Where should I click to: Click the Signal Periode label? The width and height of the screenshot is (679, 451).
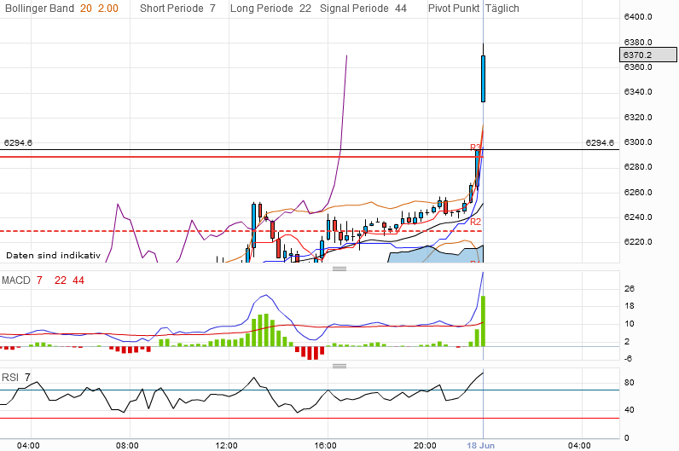coord(354,9)
